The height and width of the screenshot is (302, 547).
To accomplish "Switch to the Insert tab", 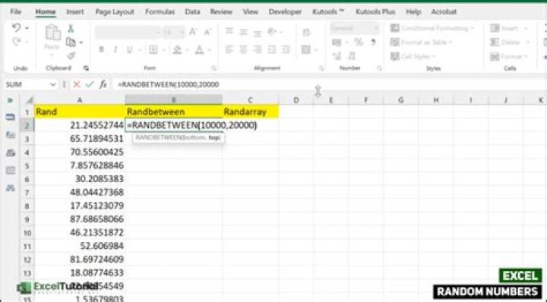I will [75, 12].
